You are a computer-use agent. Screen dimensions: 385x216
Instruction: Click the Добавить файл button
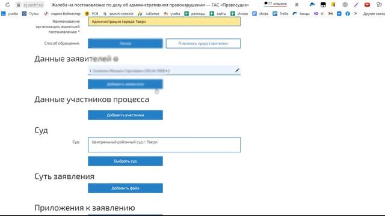125,188
